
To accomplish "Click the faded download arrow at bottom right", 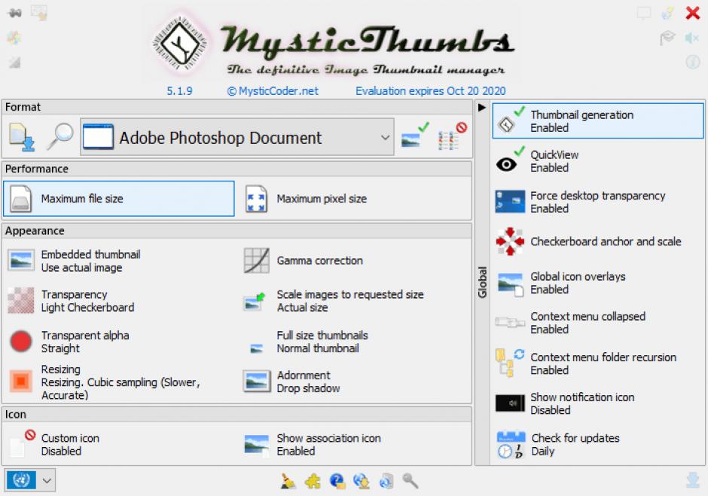I will pyautogui.click(x=693, y=479).
